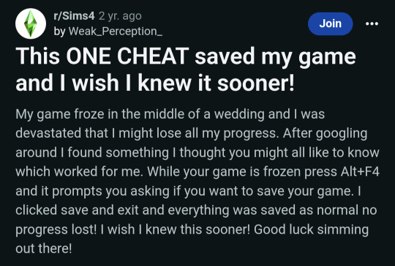Join the r/Sims4 community
Image resolution: width=395 pixels, height=266 pixels.
pos(330,23)
